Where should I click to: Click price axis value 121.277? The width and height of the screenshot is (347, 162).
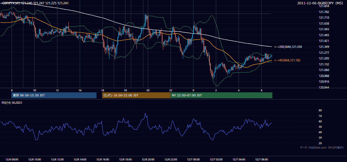click(x=324, y=53)
